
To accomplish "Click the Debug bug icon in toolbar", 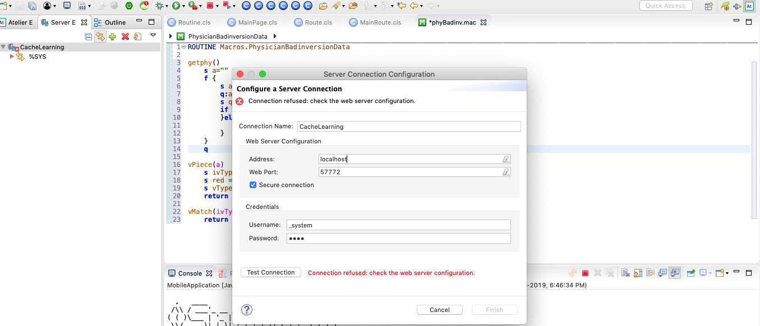I will tap(159, 6).
